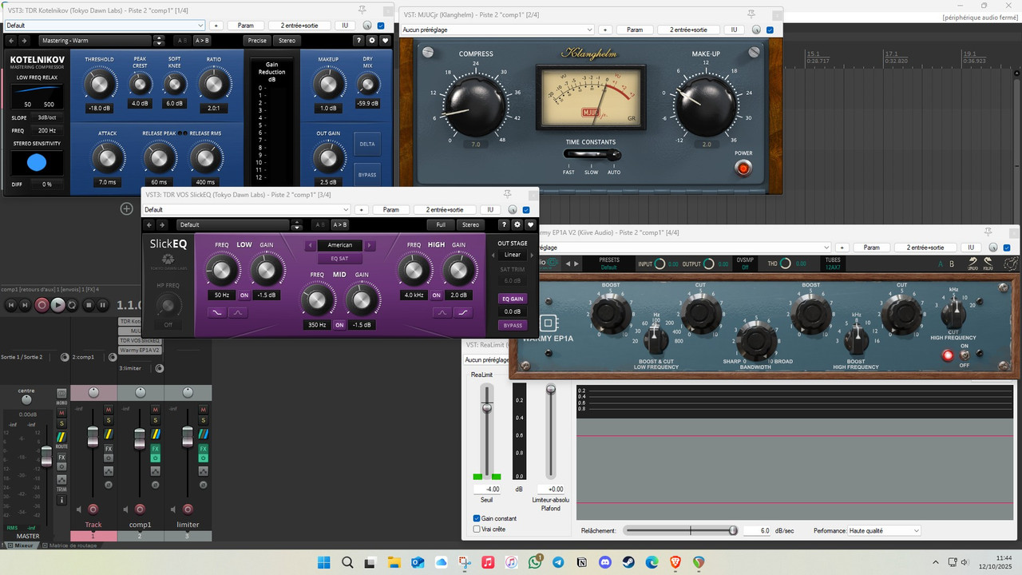This screenshot has height=575, width=1022.
Task: Open Kotelnikov Slope 3dB/oct selector
Action: pos(47,117)
